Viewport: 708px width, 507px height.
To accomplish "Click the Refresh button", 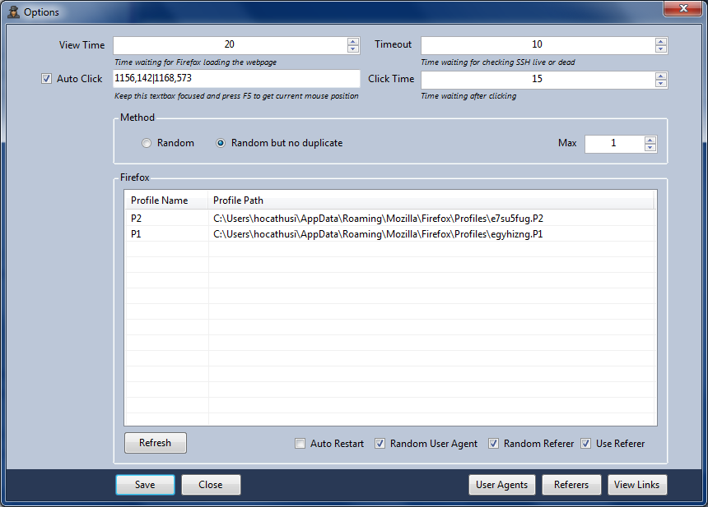I will [x=156, y=443].
